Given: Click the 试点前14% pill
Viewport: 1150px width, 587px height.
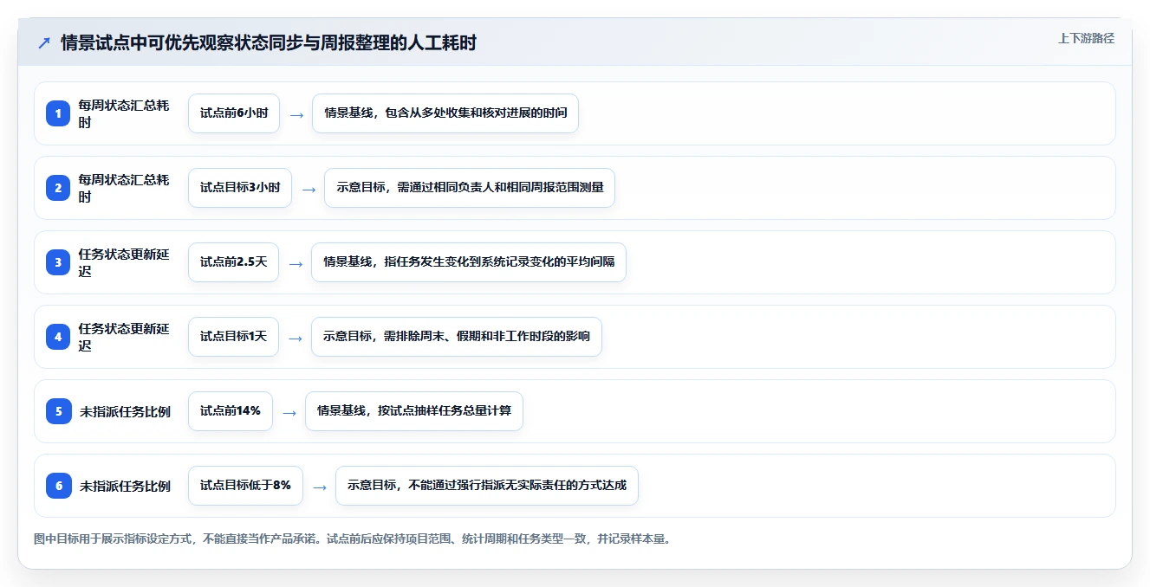Looking at the screenshot, I should coord(231,411).
